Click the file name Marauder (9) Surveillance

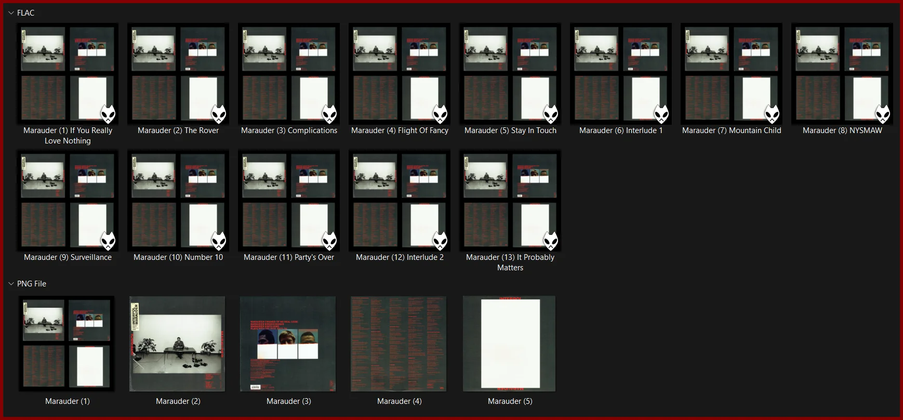pos(68,257)
